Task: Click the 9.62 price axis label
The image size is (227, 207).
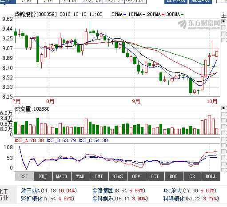Action: pyautogui.click(x=8, y=19)
